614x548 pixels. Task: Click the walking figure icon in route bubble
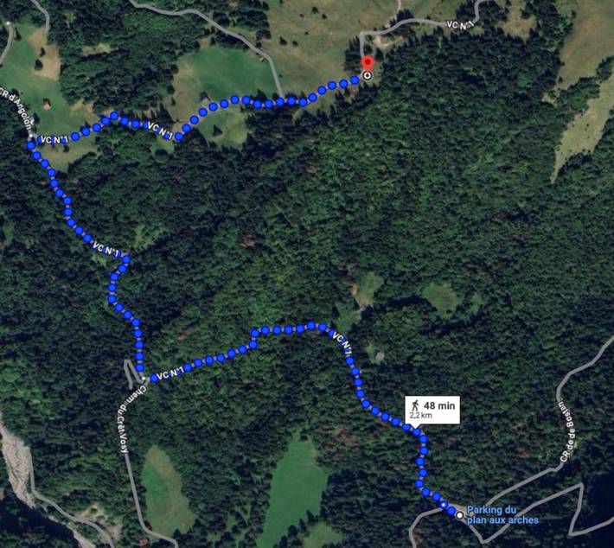tap(415, 405)
